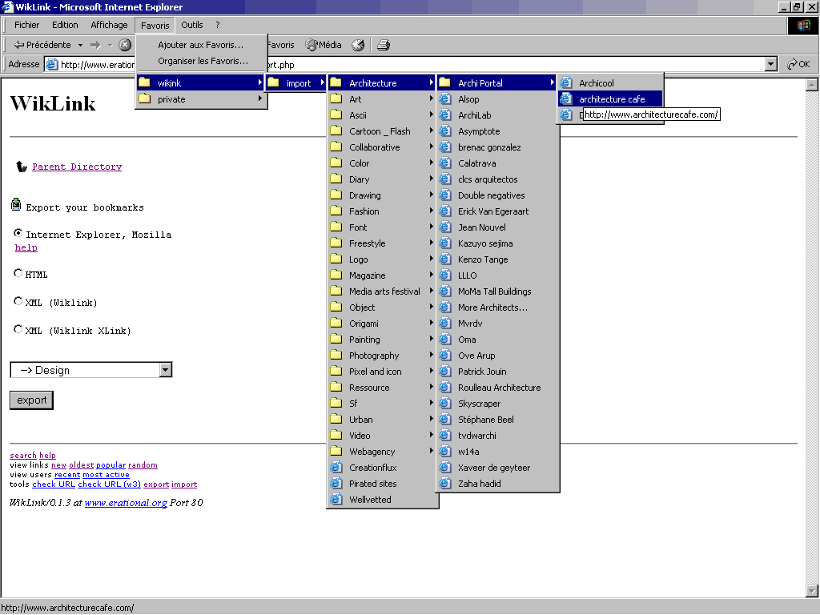The height and width of the screenshot is (615, 820).
Task: Open the Pirated sites bookmark
Action: [382, 484]
